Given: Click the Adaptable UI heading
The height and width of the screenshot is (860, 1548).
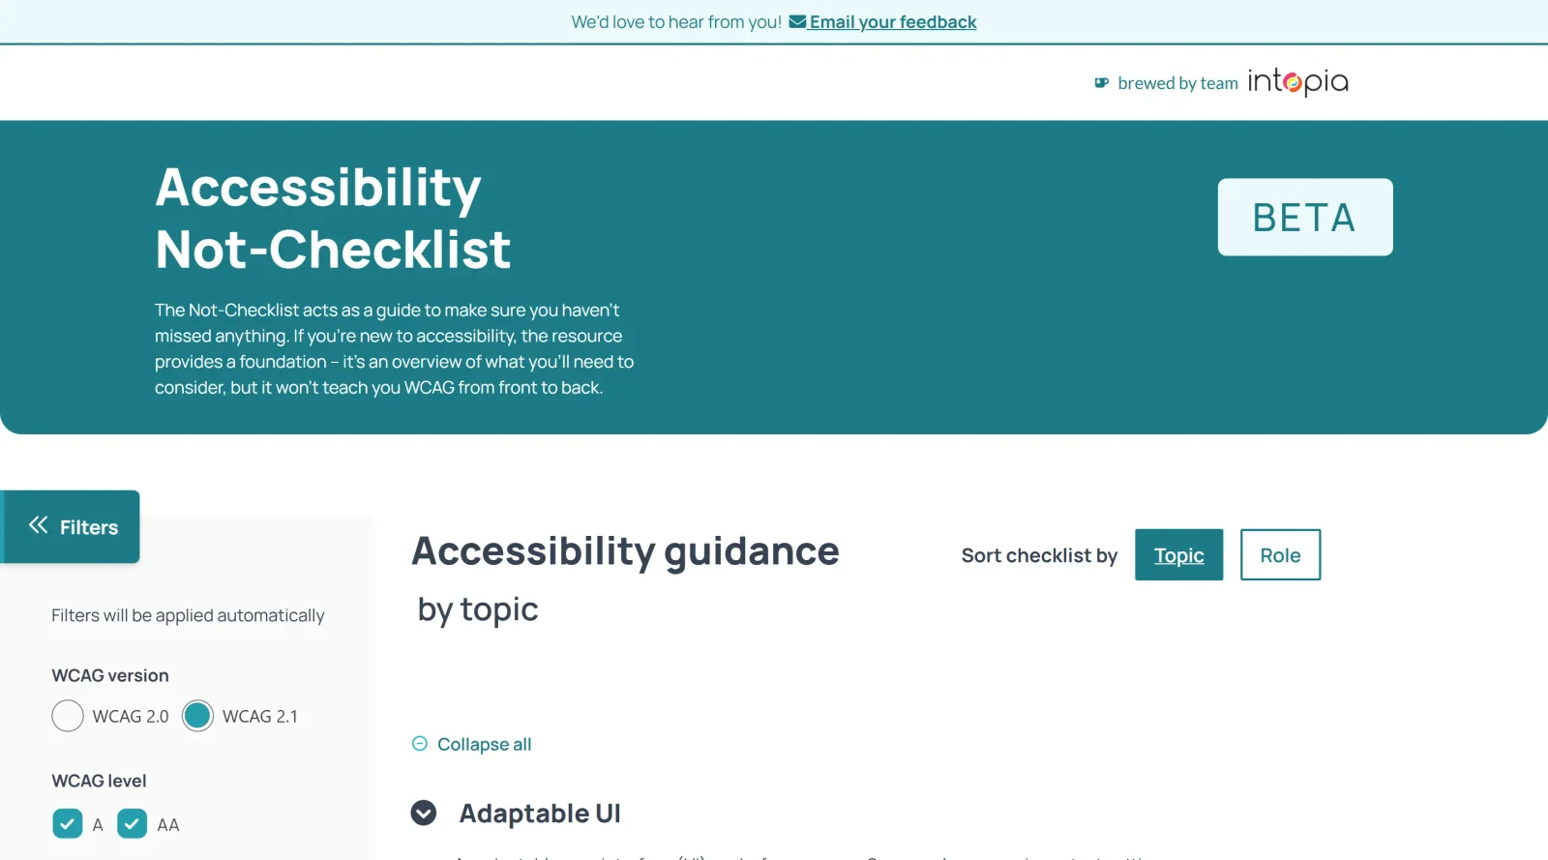Looking at the screenshot, I should (539, 814).
